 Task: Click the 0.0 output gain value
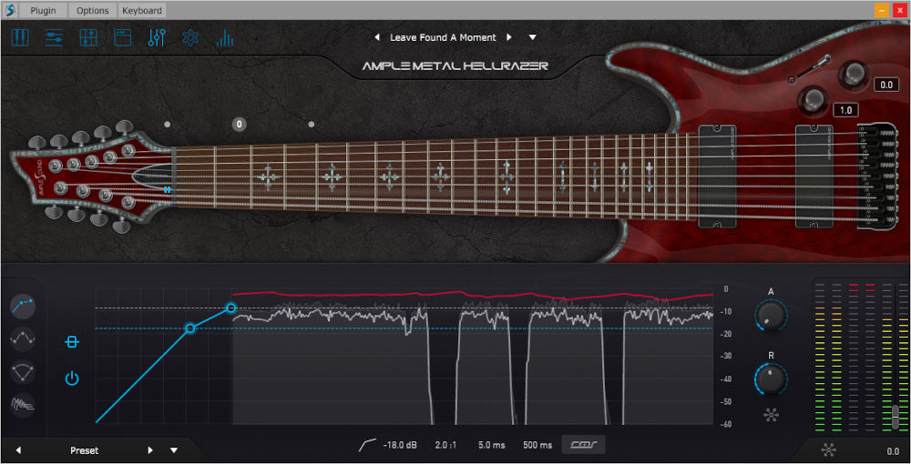(893, 451)
